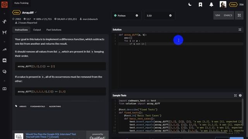
Task: Open the profile avatar menu
Action: pyautogui.click(x=223, y=4)
